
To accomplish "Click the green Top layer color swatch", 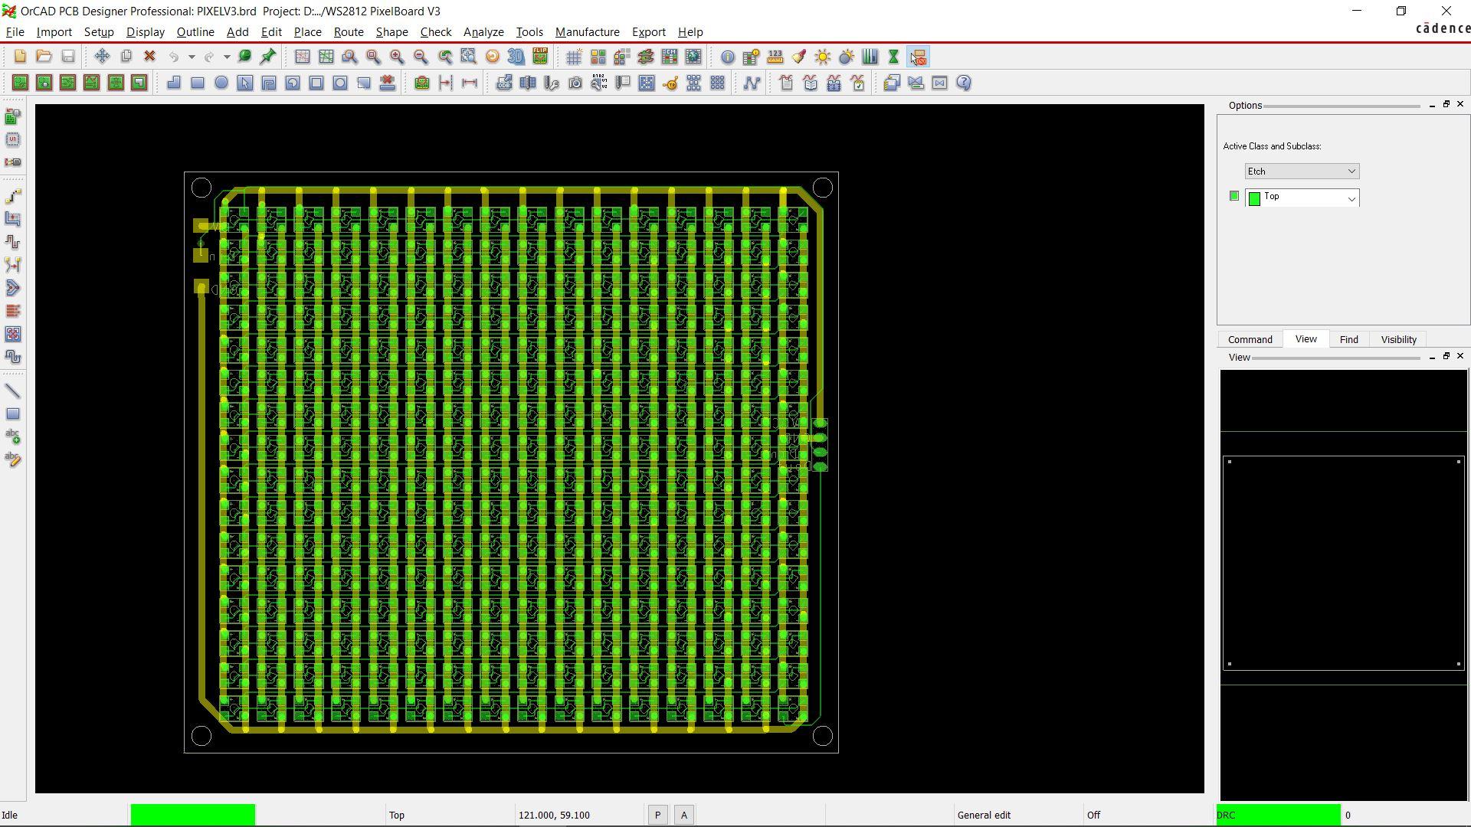I will click(x=1253, y=198).
